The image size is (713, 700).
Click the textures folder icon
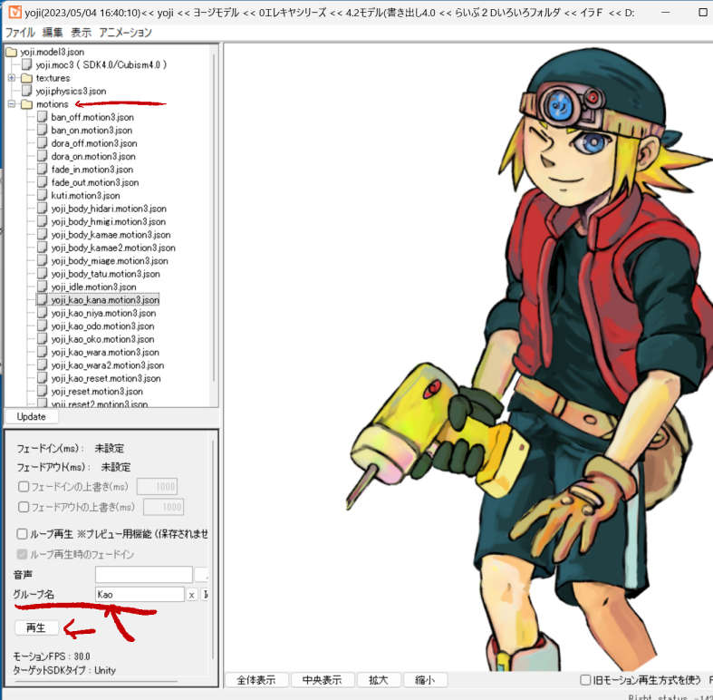pos(27,78)
